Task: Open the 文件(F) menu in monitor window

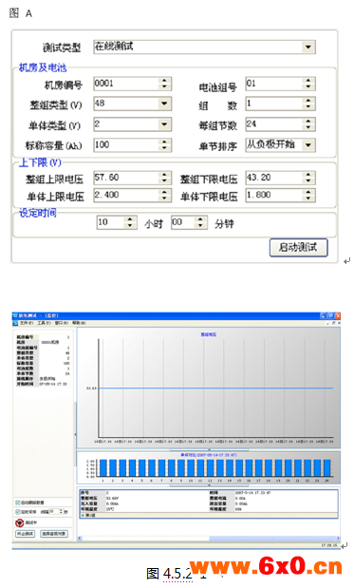Action: pos(27,323)
